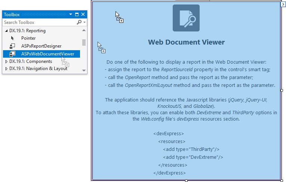Click the ReportSourceId instruction line
The width and height of the screenshot is (286, 182).
click(188, 70)
